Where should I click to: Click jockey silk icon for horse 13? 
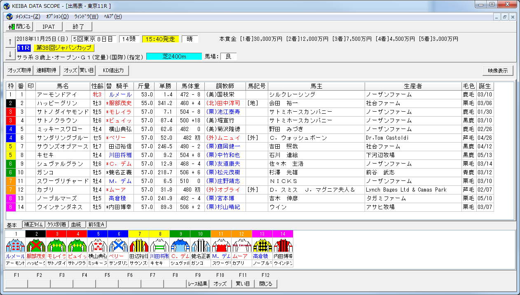262,246
